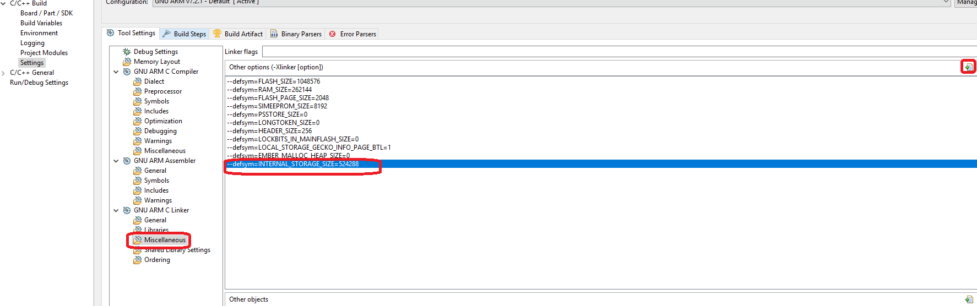The image size is (977, 306).
Task: Select the SIMEEPROM_SIZE=8192 entry
Action: point(277,106)
